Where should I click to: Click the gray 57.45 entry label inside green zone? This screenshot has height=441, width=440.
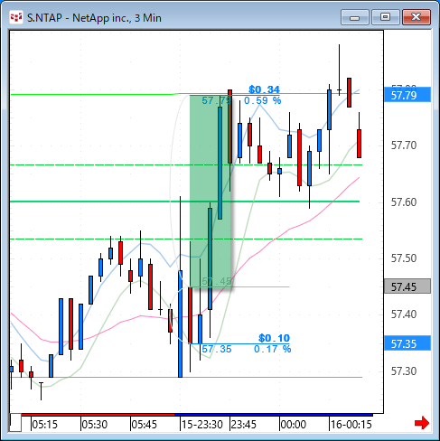tap(217, 281)
